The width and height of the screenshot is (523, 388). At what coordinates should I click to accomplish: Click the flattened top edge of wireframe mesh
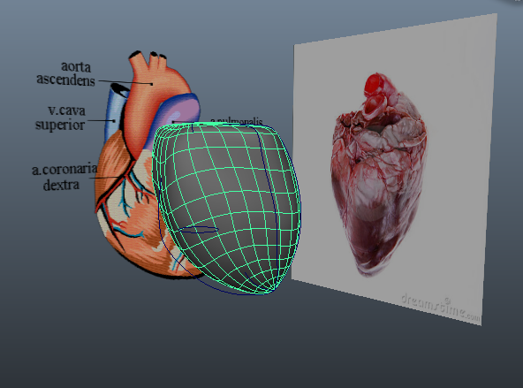(x=216, y=125)
